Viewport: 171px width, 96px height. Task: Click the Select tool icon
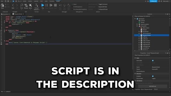(30, 5)
